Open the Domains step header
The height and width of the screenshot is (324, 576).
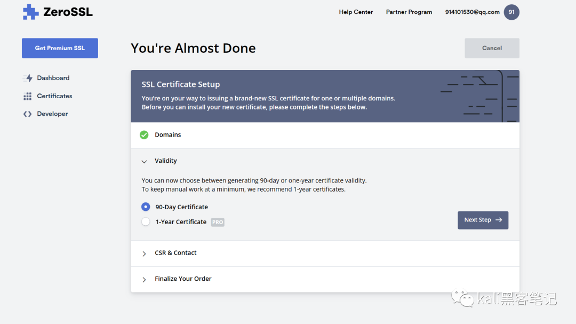click(168, 135)
